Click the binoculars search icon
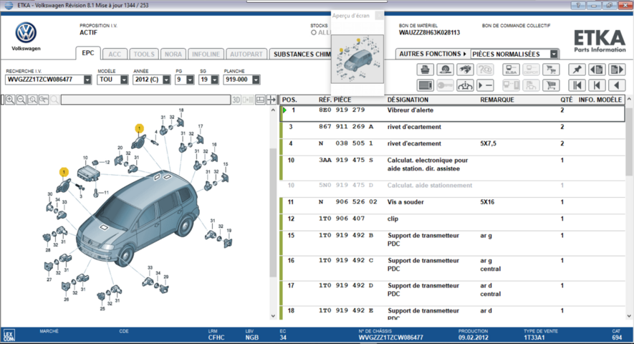 (x=466, y=70)
